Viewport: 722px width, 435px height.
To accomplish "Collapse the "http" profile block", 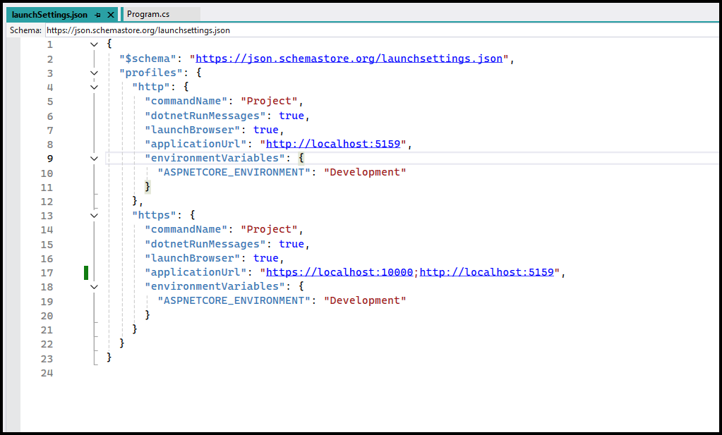I will (95, 87).
